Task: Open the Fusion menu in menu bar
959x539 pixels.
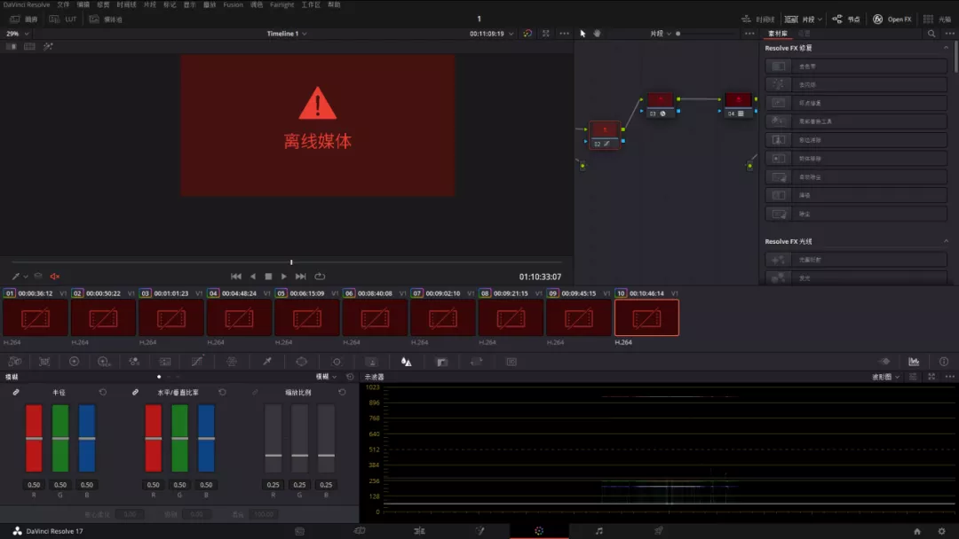Action: (x=233, y=4)
